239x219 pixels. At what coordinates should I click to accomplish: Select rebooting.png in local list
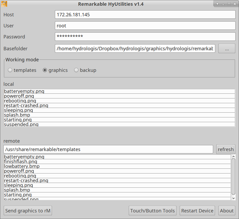click(119, 101)
